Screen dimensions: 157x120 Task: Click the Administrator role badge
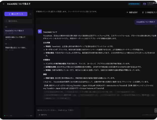(x=134, y=4)
